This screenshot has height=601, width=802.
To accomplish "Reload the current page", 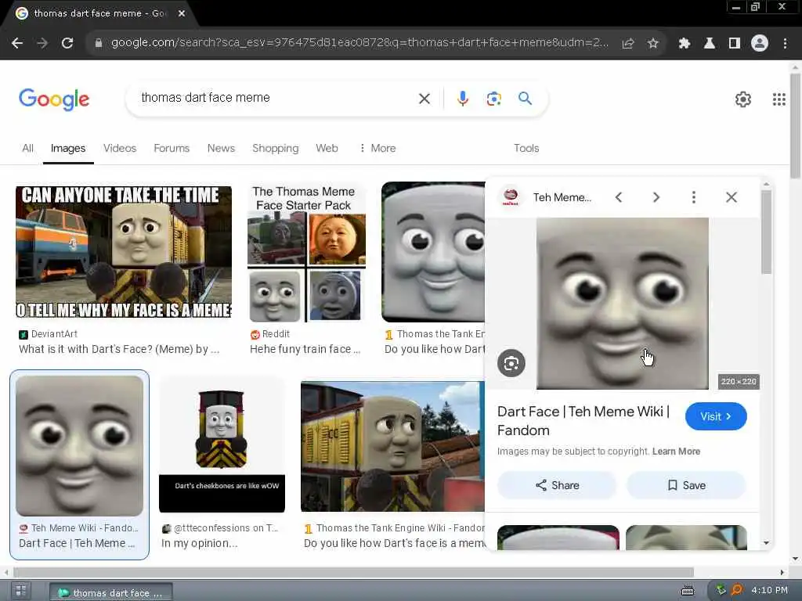I will [x=67, y=44].
